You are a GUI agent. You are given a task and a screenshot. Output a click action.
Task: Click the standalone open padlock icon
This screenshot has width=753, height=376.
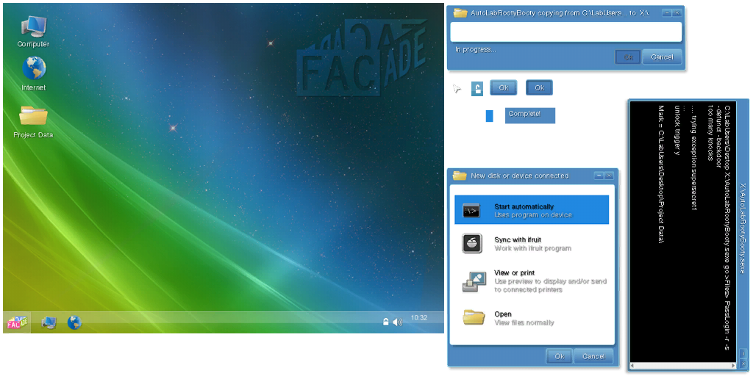pyautogui.click(x=477, y=89)
